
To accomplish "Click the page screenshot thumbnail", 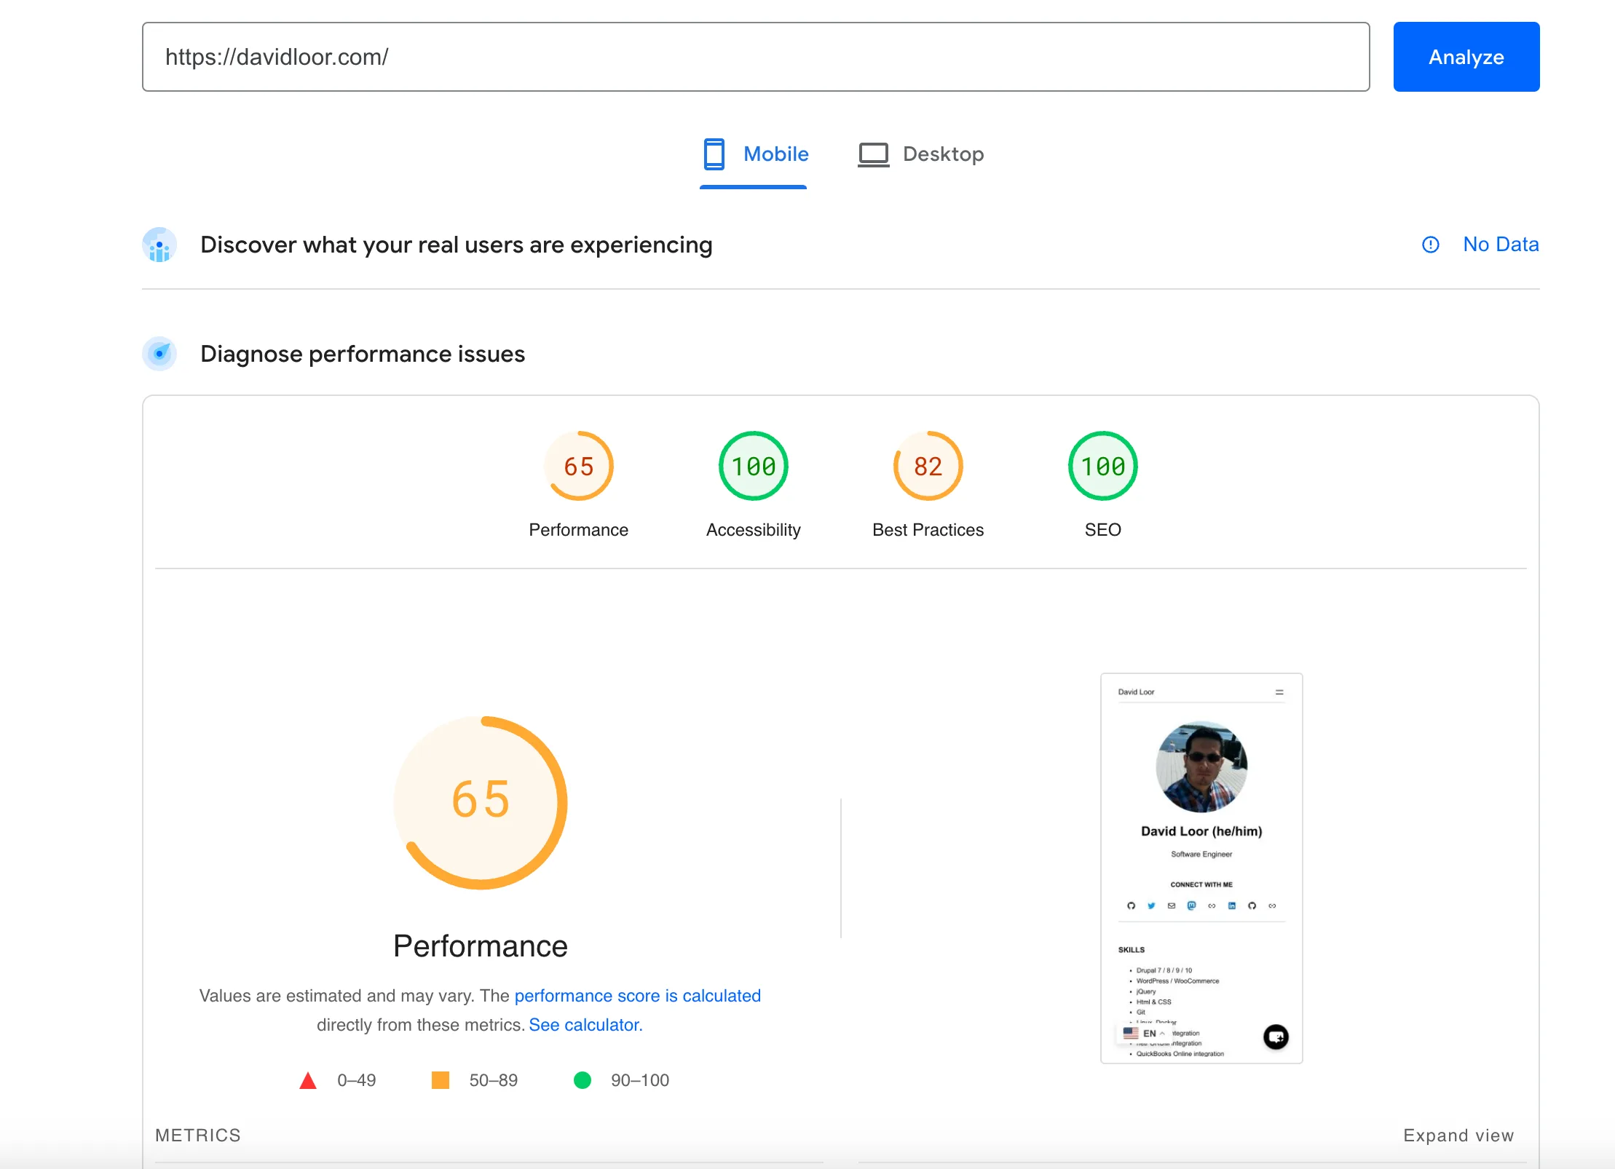I will [x=1201, y=868].
